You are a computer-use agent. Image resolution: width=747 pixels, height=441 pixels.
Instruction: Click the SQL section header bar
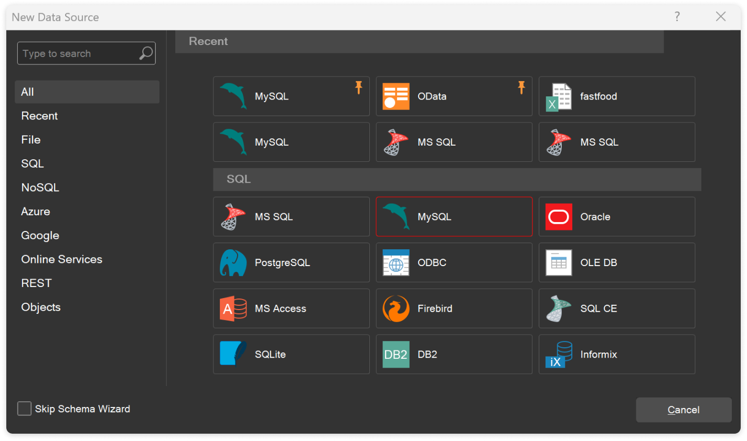click(x=457, y=179)
